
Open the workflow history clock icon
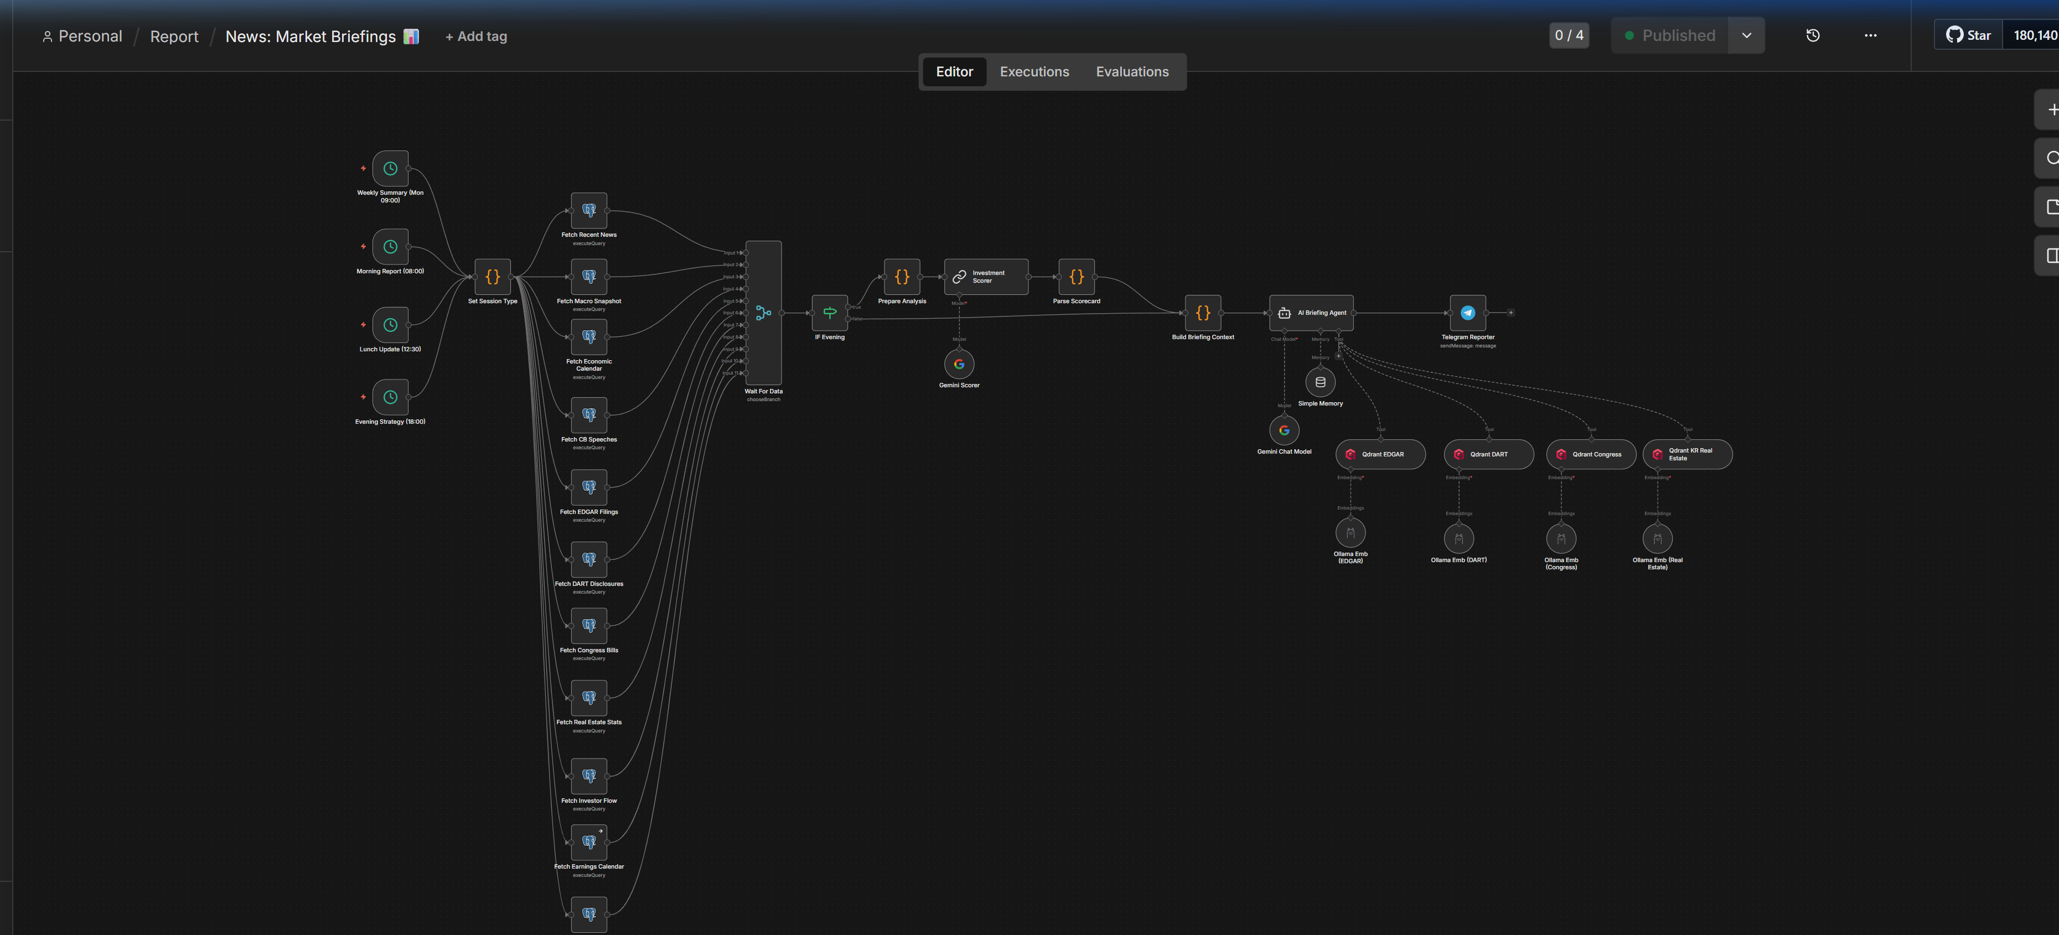1812,36
